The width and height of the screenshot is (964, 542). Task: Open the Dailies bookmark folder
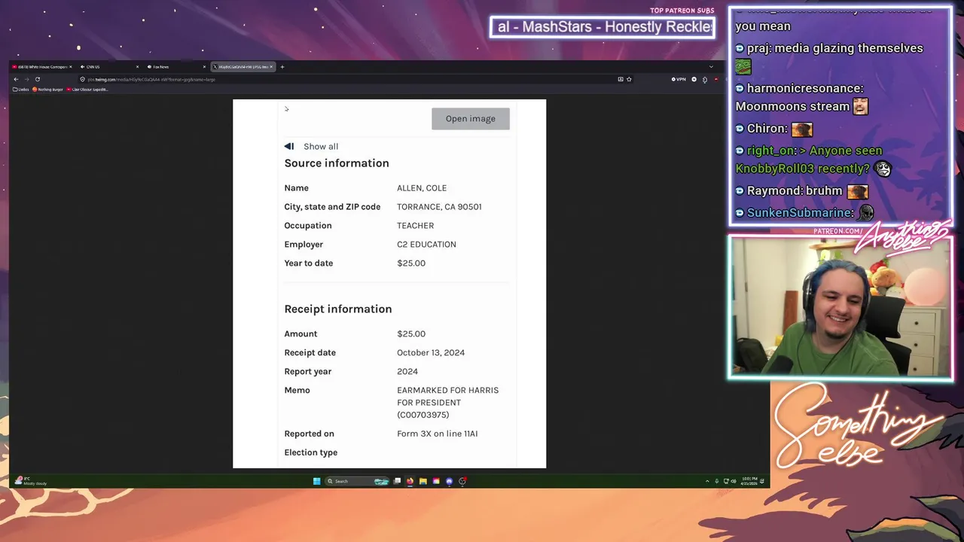(x=21, y=90)
